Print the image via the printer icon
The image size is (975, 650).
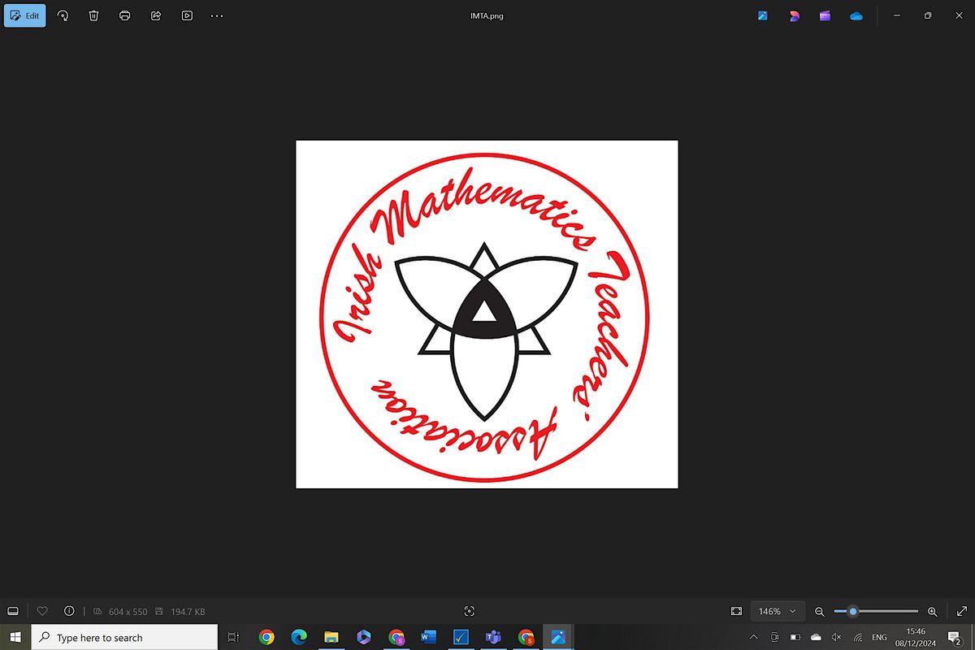[x=125, y=15]
